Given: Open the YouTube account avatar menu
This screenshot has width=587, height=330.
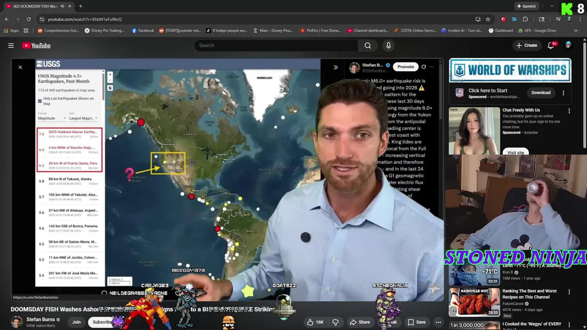Looking at the screenshot, I should (x=568, y=45).
